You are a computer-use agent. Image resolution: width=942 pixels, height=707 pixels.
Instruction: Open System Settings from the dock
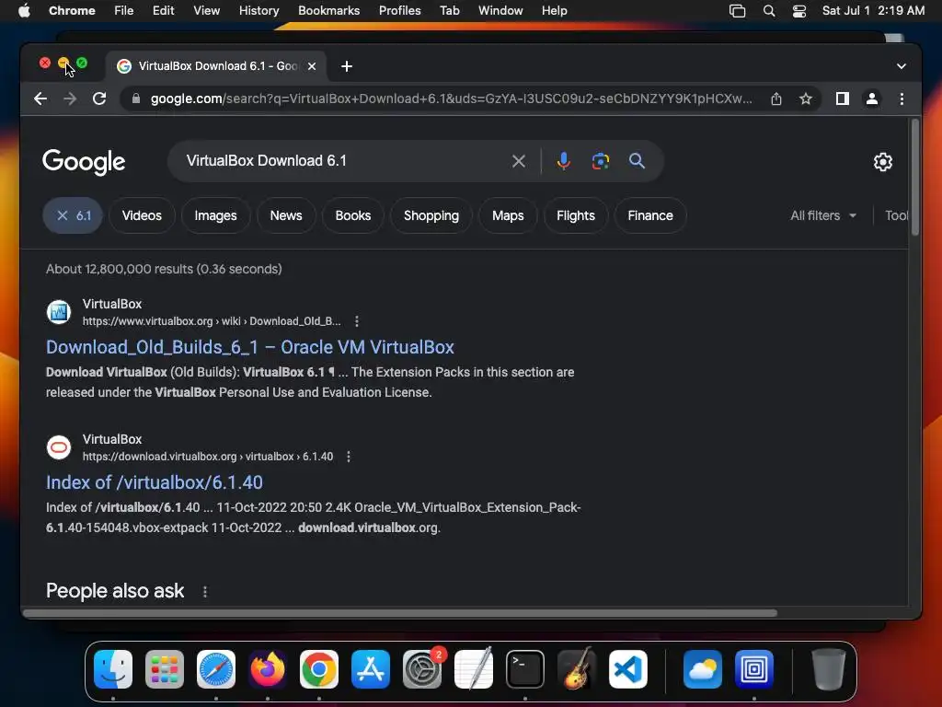coord(421,669)
